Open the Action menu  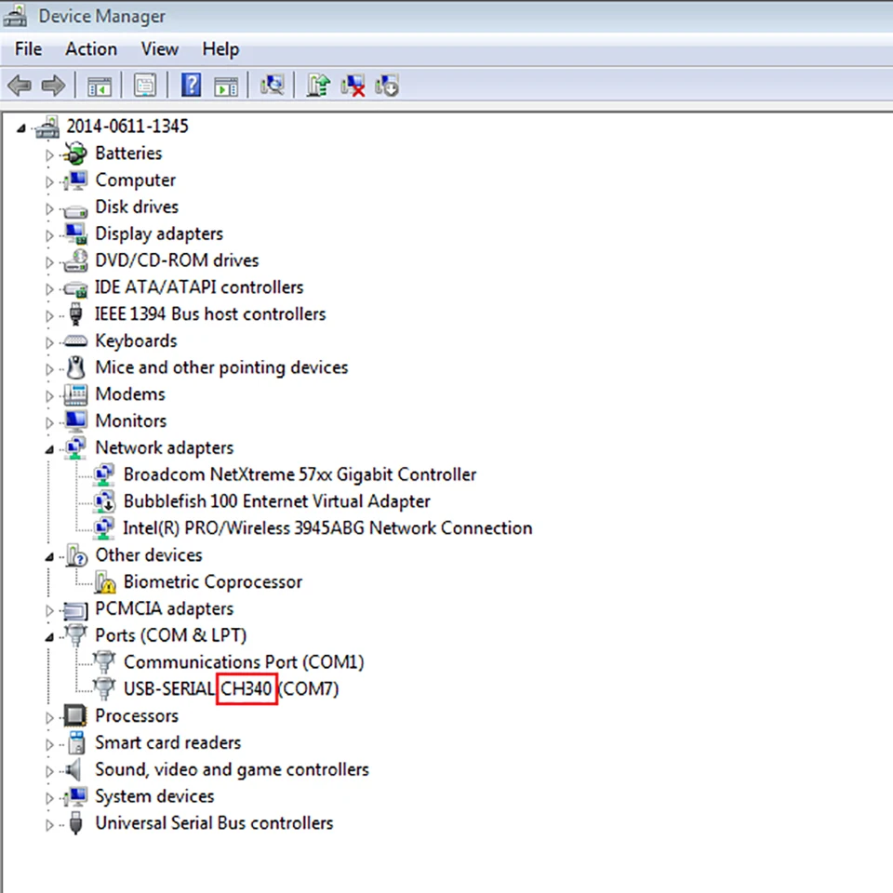coord(91,49)
